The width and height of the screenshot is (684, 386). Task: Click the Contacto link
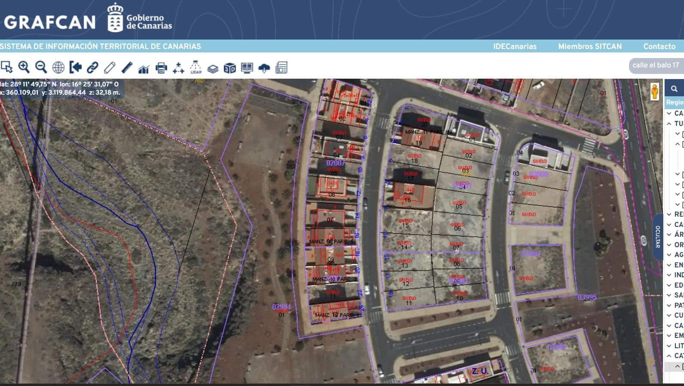click(659, 46)
